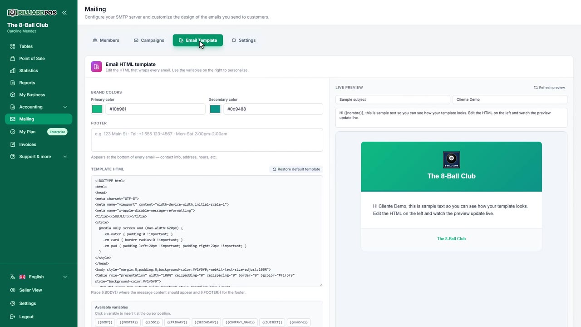Click the primary color hex field
Image resolution: width=581 pixels, height=327 pixels.
click(x=155, y=109)
